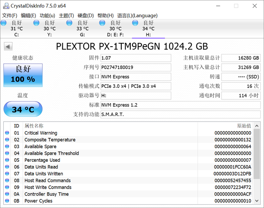Go to previous disk with left arrow
The width and height of the screenshot is (264, 208).
(x=8, y=47)
